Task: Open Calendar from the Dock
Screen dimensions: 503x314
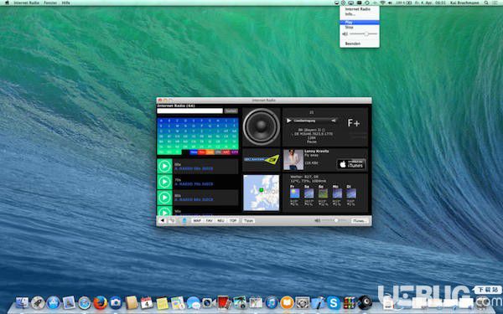Action: point(147,302)
